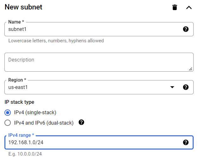The height and width of the screenshot is (159, 199).
Task: Click the IPv4 range input field
Action: pyautogui.click(x=92, y=142)
